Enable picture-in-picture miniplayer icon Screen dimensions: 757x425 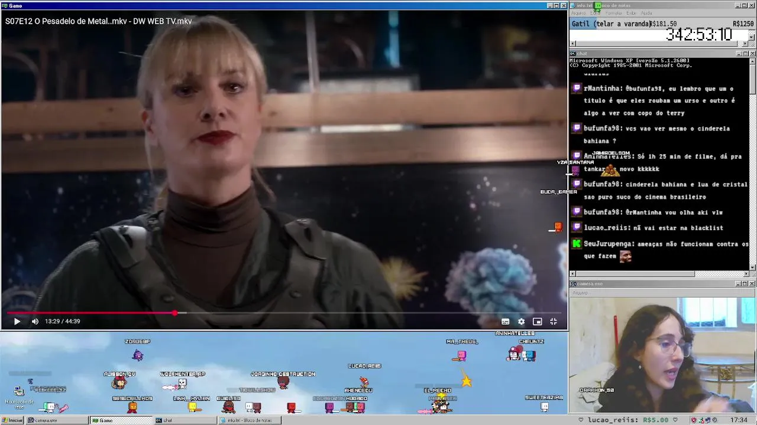click(x=537, y=322)
